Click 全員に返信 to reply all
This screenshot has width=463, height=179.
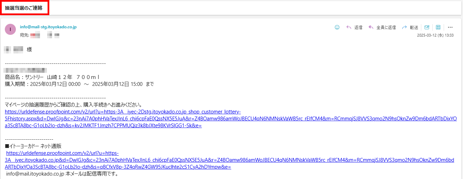tap(386, 27)
